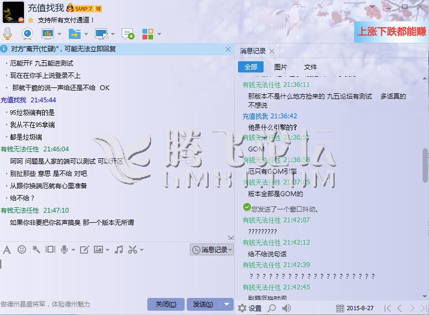Click the message 他是什么引擎的?
429x315 pixels.
click(x=273, y=127)
